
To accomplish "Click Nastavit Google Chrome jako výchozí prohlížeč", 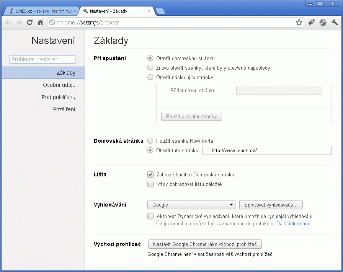I will pyautogui.click(x=205, y=244).
